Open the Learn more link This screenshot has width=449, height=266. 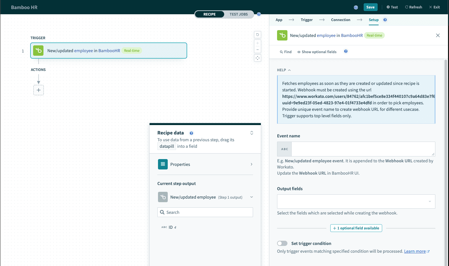click(x=415, y=251)
